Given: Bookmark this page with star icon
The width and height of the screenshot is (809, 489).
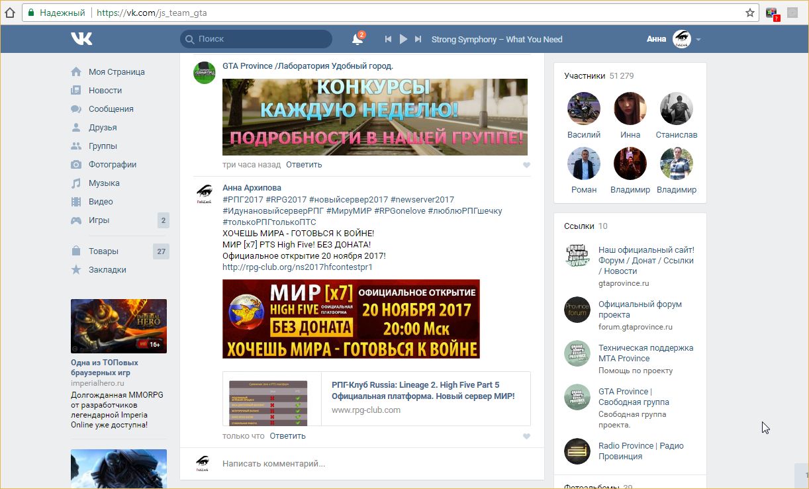Looking at the screenshot, I should 749,13.
